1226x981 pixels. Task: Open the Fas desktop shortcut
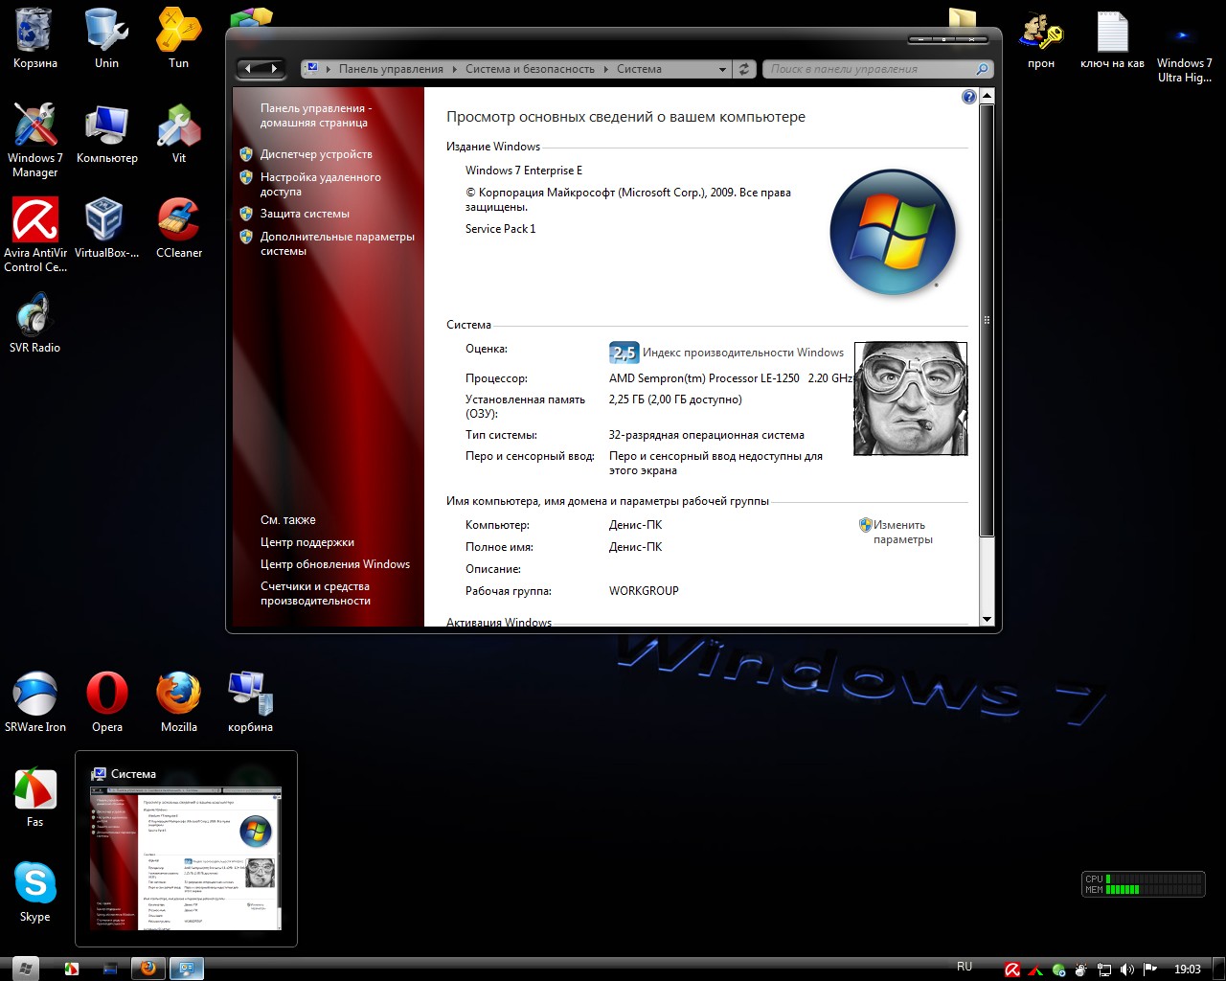(34, 797)
